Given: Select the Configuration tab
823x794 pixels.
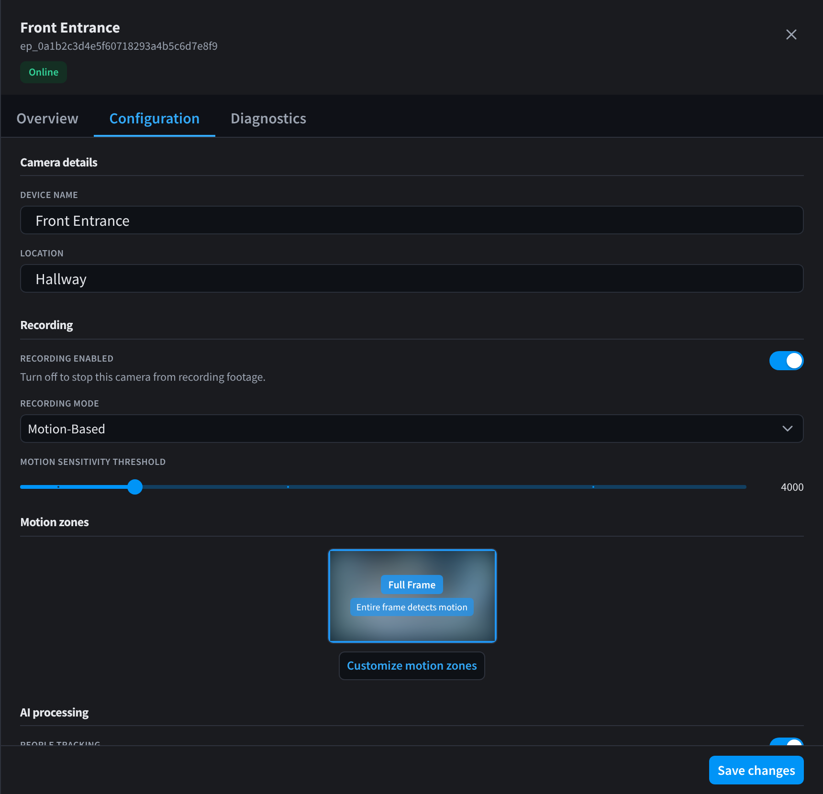Looking at the screenshot, I should click(154, 118).
